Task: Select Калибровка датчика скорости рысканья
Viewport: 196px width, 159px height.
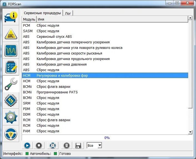Action: tap(105, 53)
